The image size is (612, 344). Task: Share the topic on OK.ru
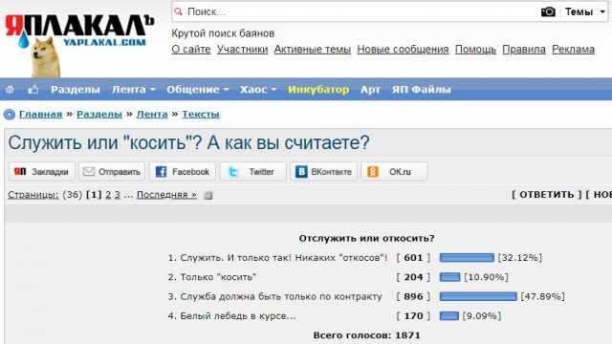(x=394, y=172)
